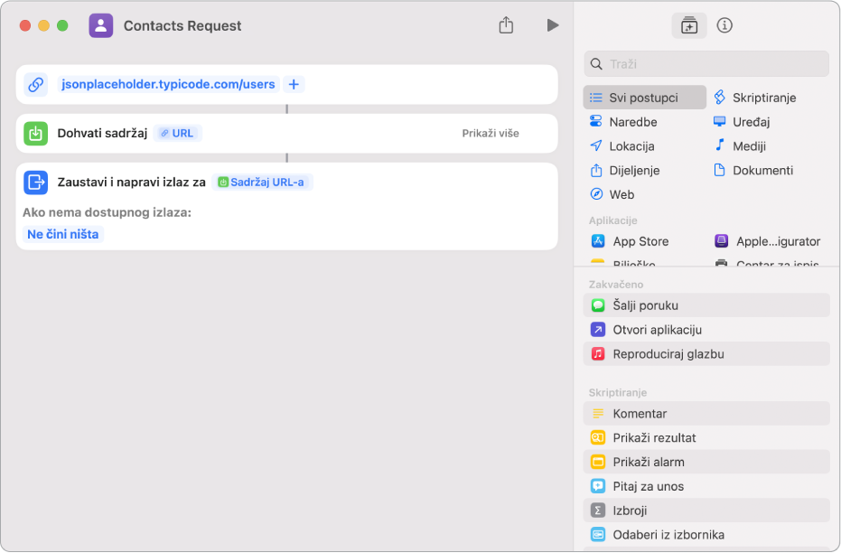This screenshot has width=841, height=553.
Task: Zoom the window with green button
Action: pos(62,25)
